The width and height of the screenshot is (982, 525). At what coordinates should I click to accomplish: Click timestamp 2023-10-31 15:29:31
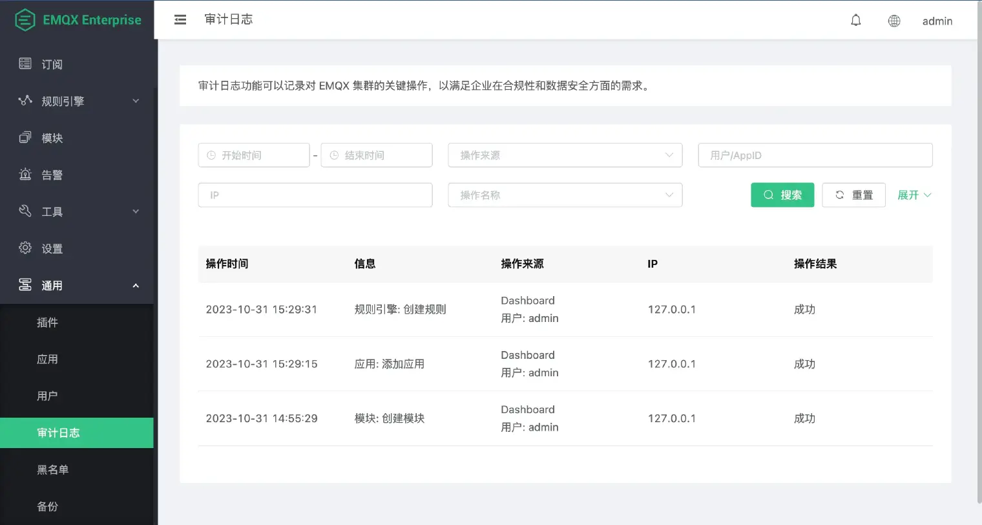coord(262,309)
